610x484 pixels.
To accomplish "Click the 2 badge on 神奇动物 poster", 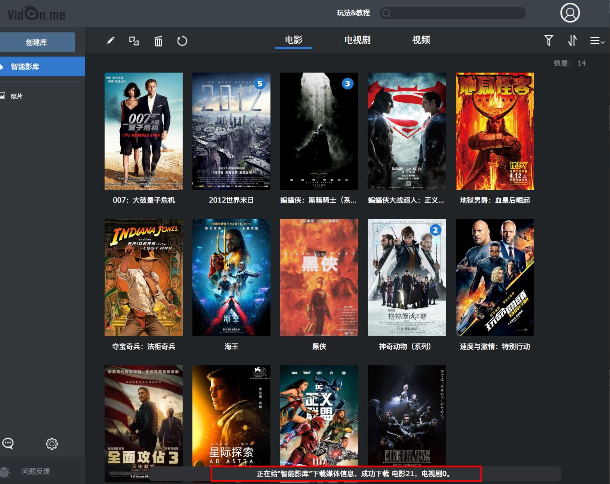I will (436, 230).
